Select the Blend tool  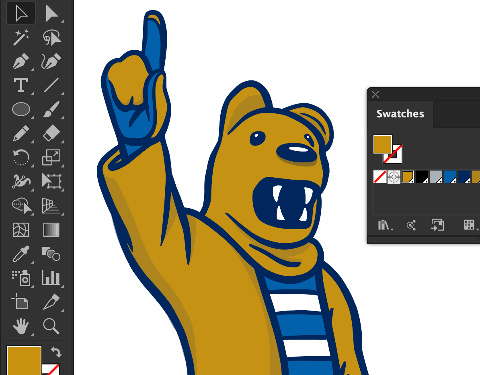pyautogui.click(x=51, y=254)
